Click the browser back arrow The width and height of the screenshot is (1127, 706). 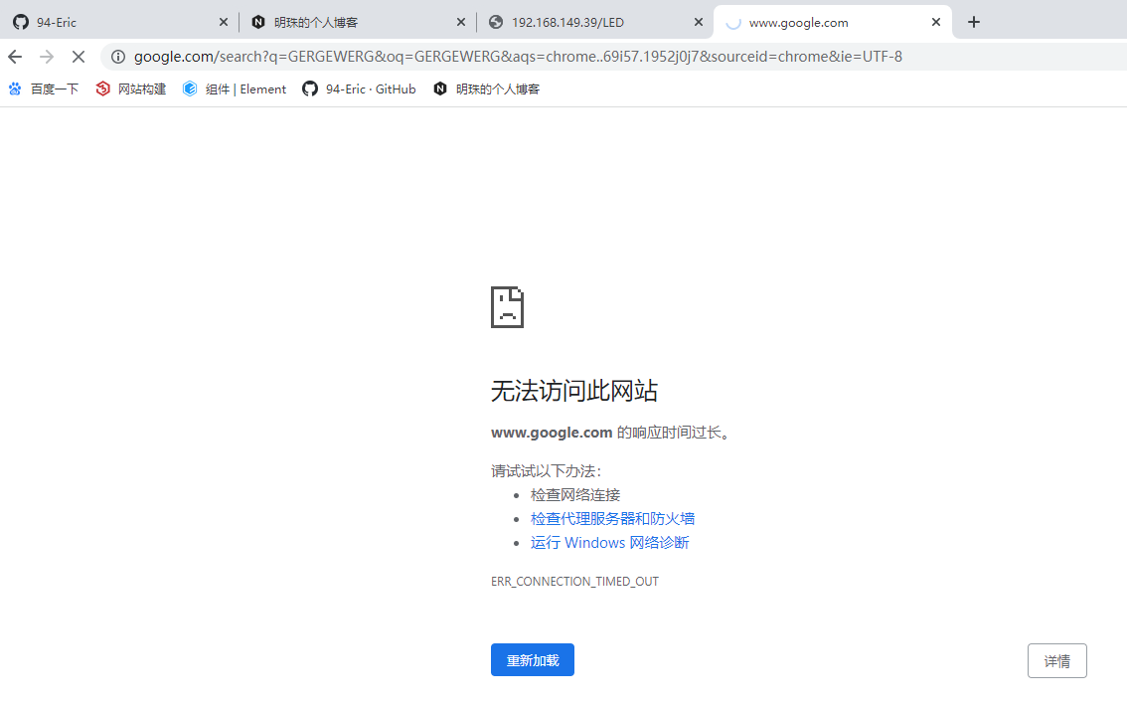tap(15, 57)
